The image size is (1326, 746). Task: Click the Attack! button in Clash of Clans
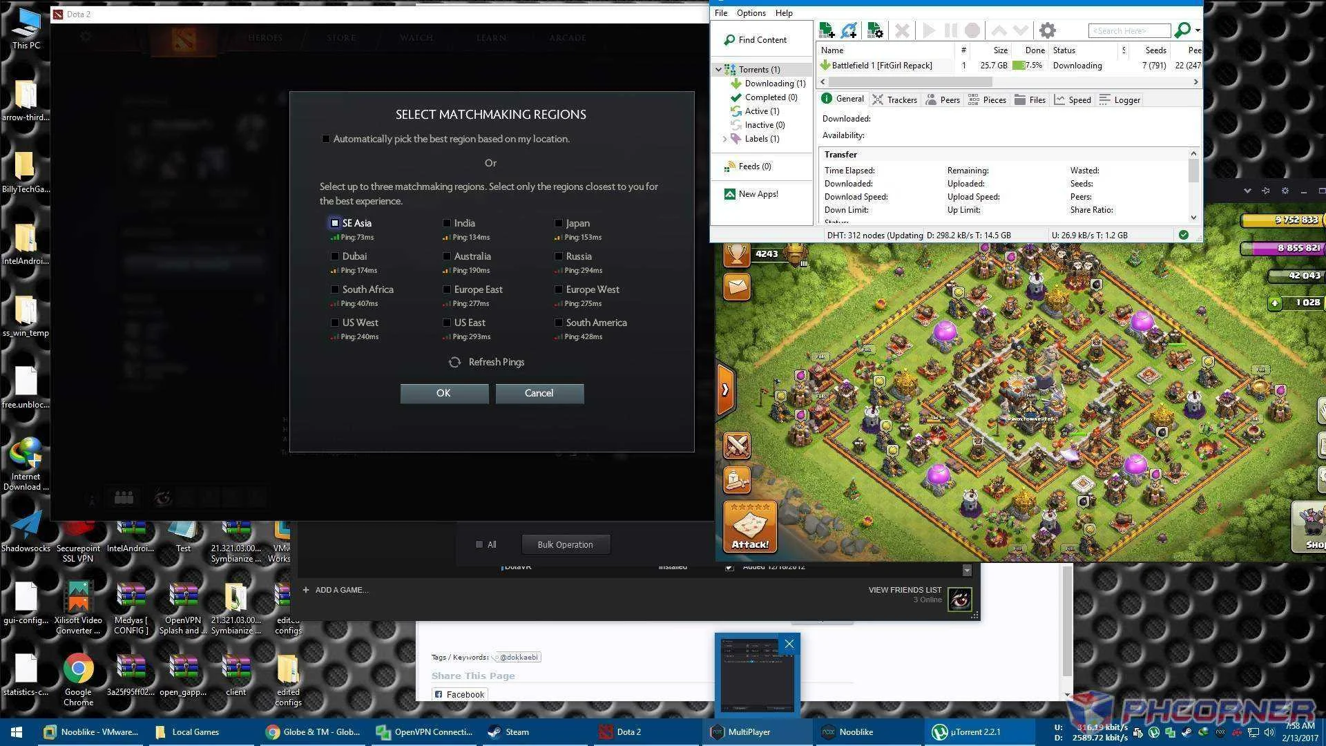[x=750, y=526]
